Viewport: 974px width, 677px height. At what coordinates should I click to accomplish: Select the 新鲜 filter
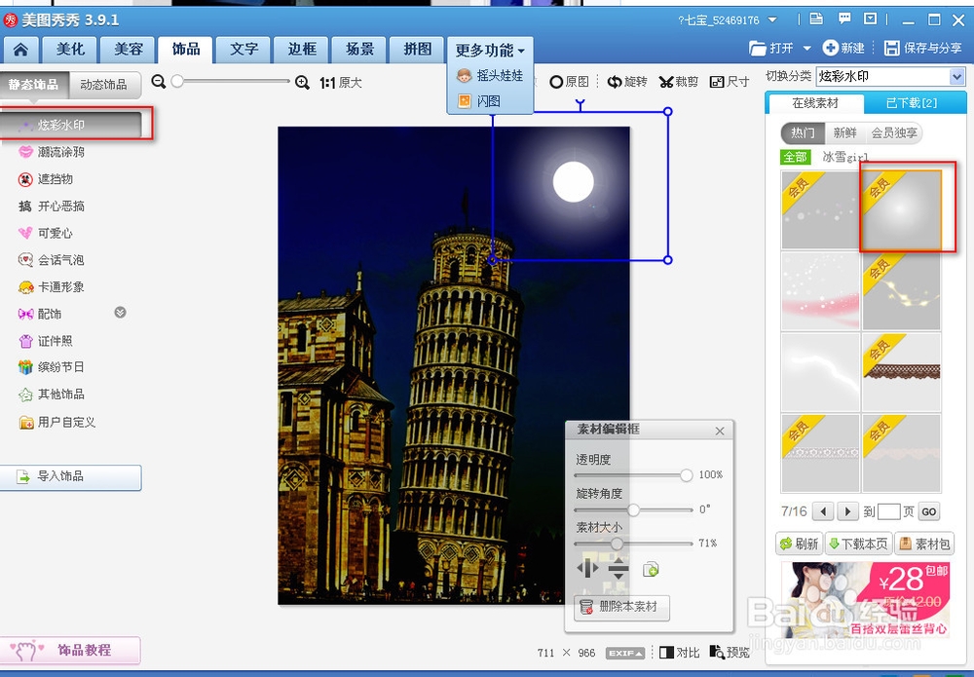pyautogui.click(x=844, y=132)
